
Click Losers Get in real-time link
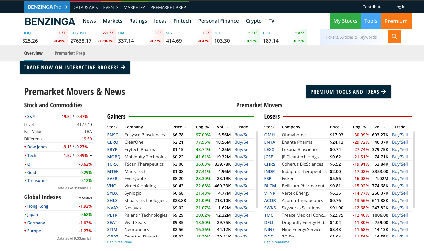point(277,242)
